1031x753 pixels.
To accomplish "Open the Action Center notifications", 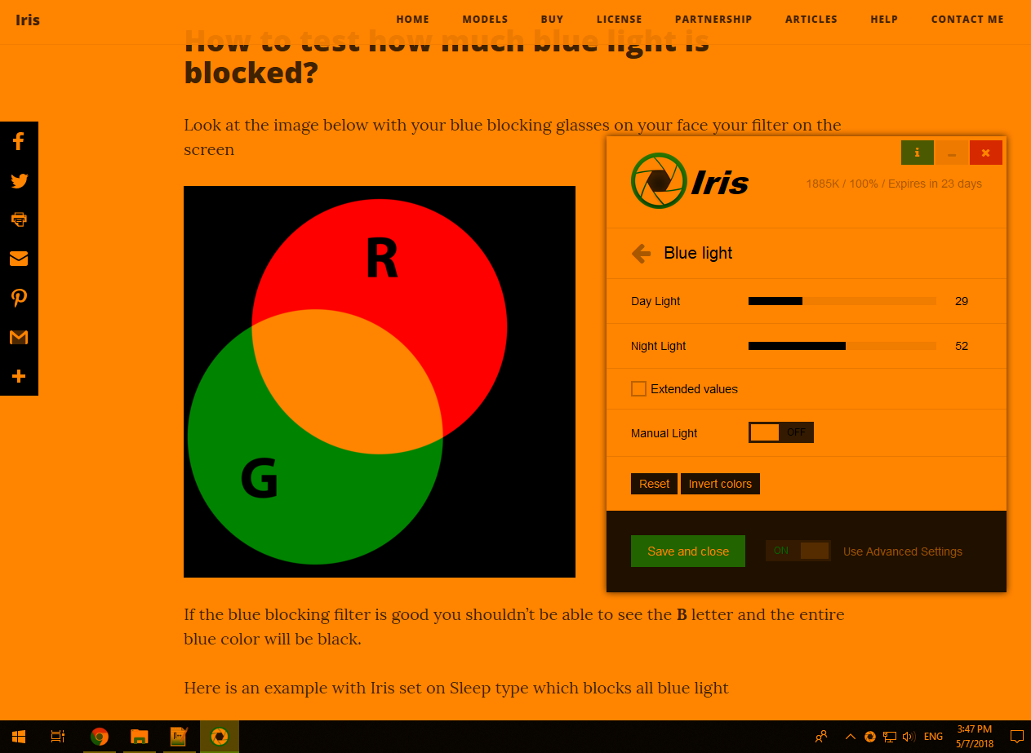I will pos(1016,737).
